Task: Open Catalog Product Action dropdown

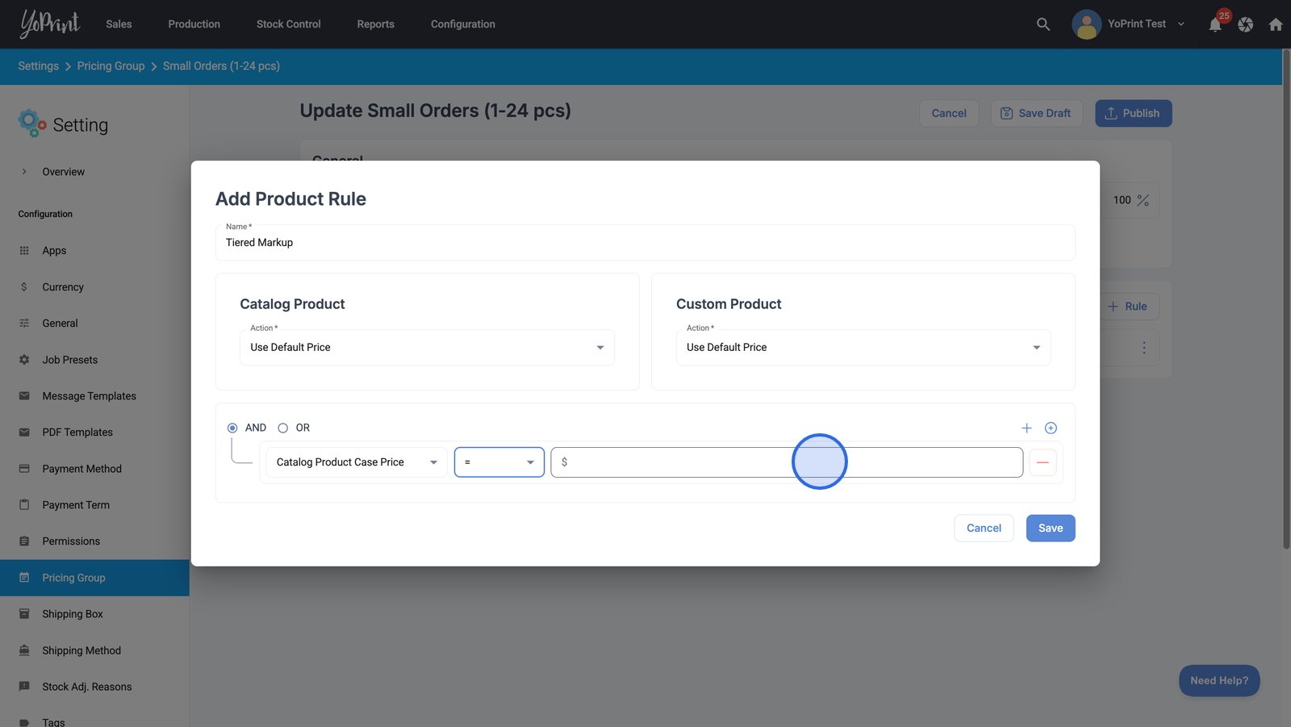Action: pos(427,348)
